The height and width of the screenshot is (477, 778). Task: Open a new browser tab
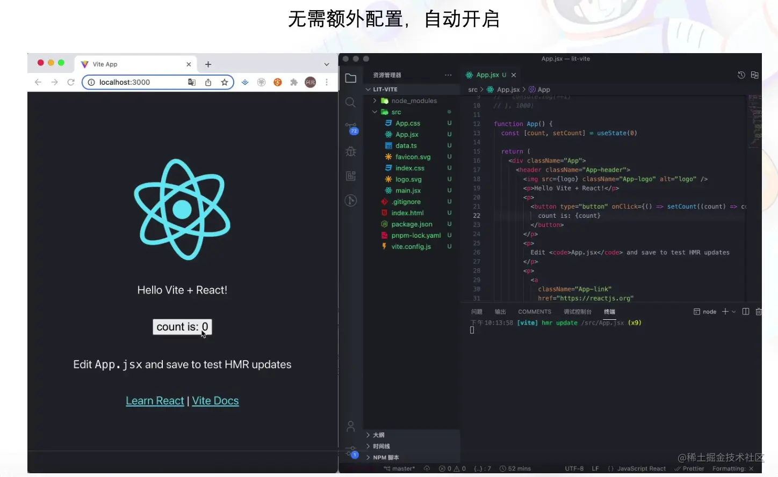208,64
